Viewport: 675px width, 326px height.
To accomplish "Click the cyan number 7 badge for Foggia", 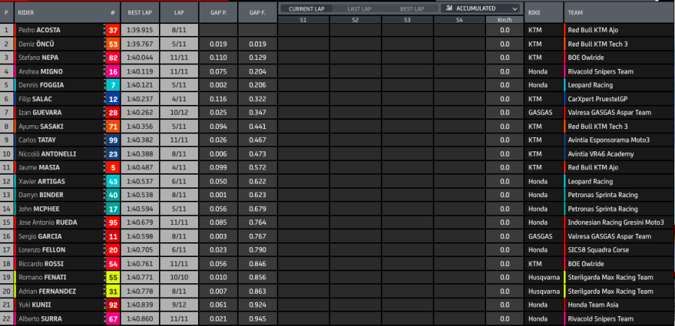I will [x=112, y=85].
